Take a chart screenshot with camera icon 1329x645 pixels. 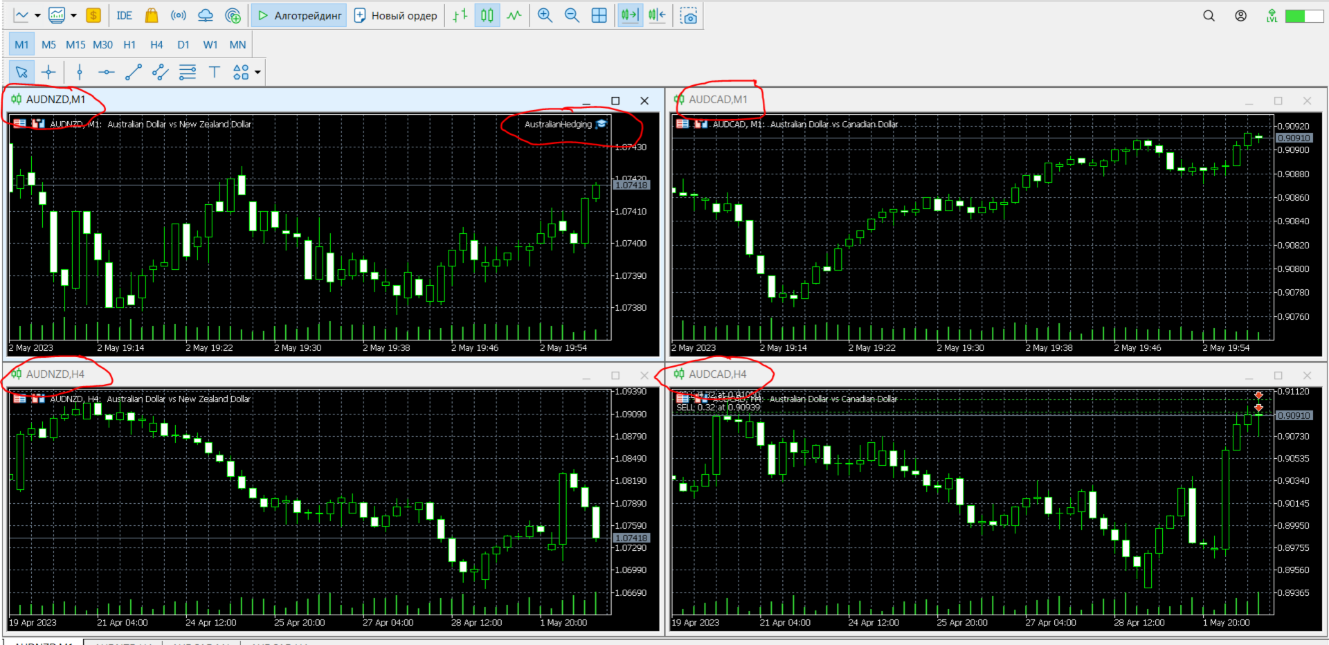click(689, 16)
